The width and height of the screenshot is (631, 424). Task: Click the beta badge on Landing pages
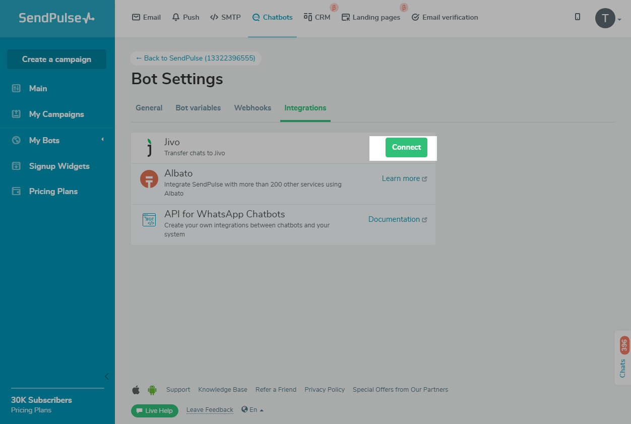(x=404, y=8)
